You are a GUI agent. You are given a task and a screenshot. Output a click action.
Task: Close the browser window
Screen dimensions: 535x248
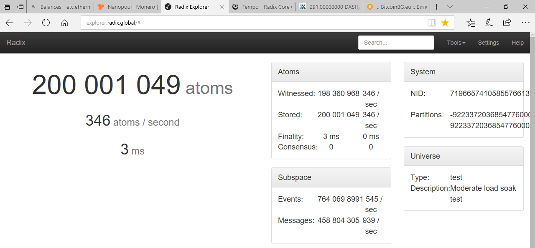point(525,7)
